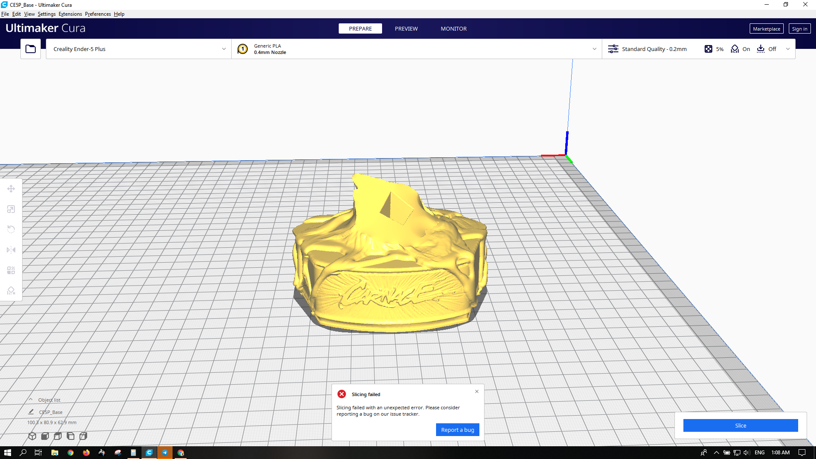The width and height of the screenshot is (816, 459).
Task: Click the infill 5% icon
Action: [708, 49]
